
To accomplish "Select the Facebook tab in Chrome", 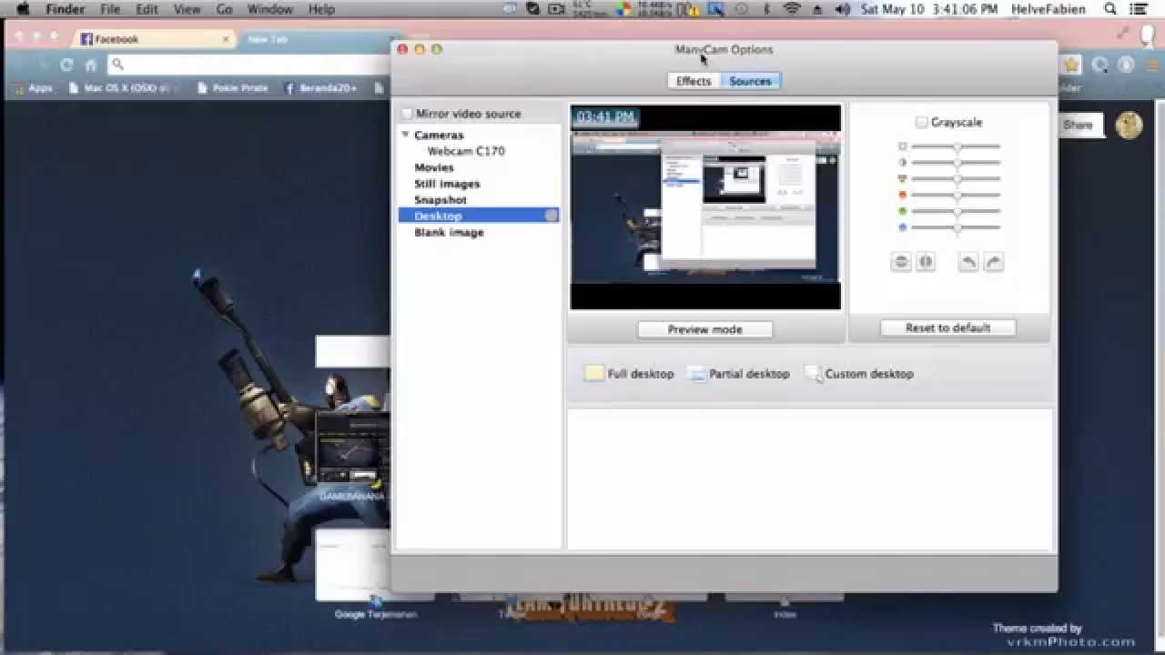I will click(x=155, y=39).
